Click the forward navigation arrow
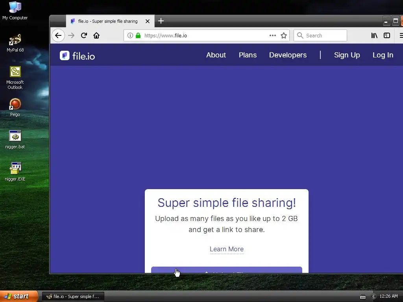 (x=71, y=35)
